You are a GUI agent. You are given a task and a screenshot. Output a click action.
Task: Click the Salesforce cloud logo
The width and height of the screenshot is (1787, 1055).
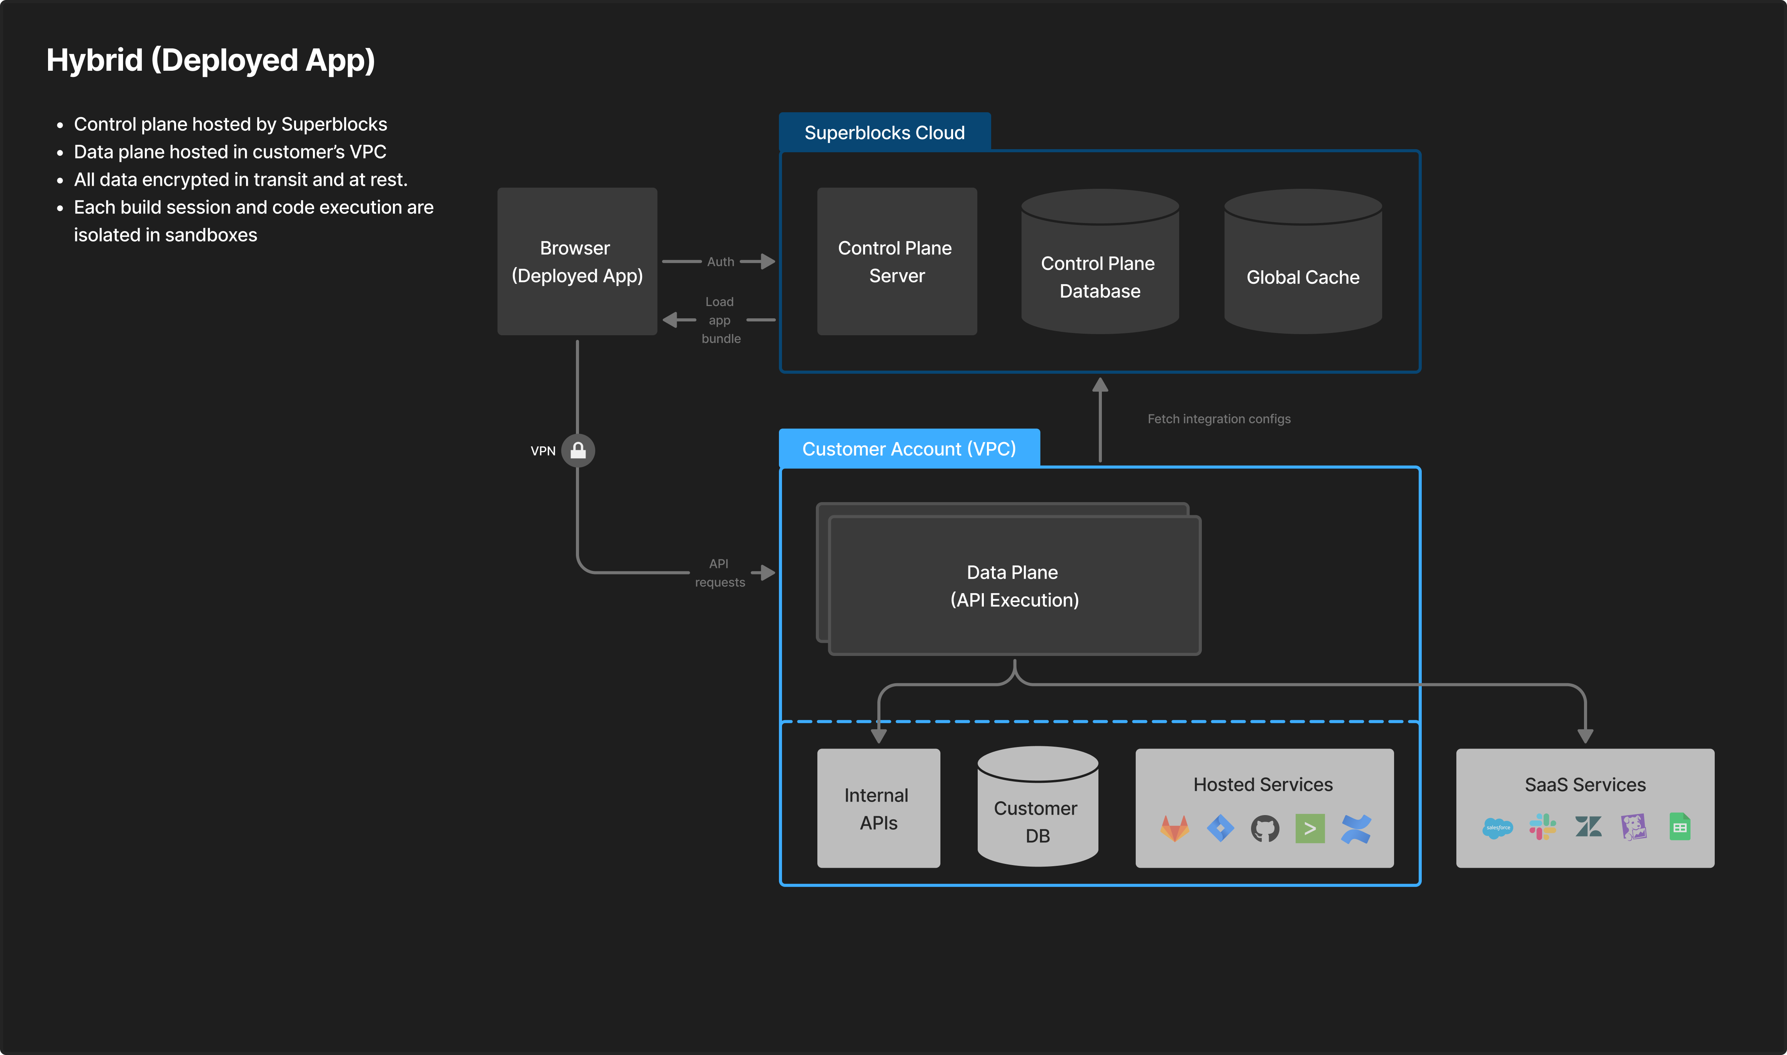[1498, 827]
